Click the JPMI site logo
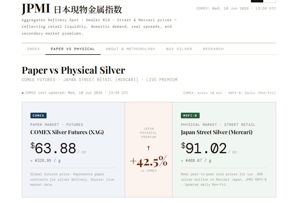This screenshot has width=308, height=203. (36, 9)
